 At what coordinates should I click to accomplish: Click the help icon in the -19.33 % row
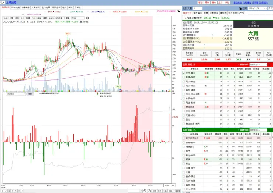(212, 39)
